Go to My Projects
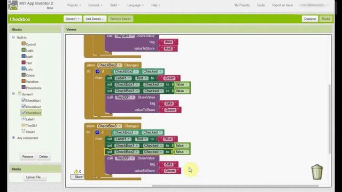This screenshot has height=192, width=342. (x=242, y=5)
